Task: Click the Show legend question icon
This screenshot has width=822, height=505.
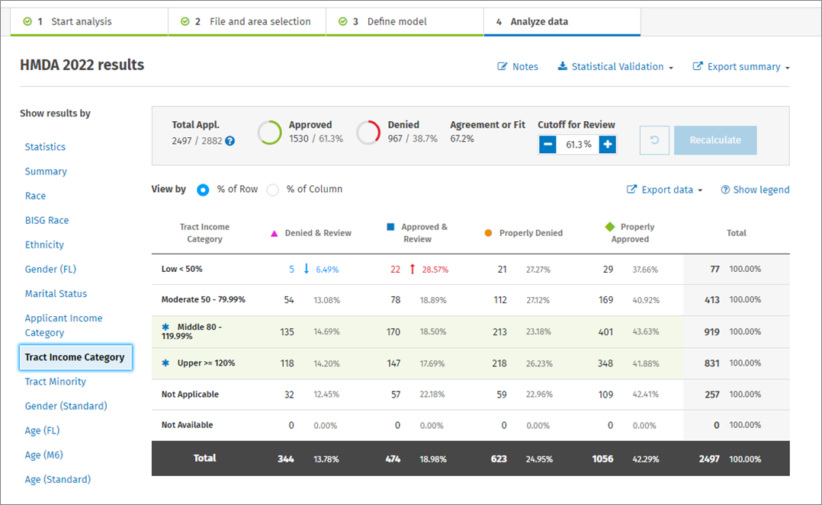Action: pyautogui.click(x=725, y=190)
